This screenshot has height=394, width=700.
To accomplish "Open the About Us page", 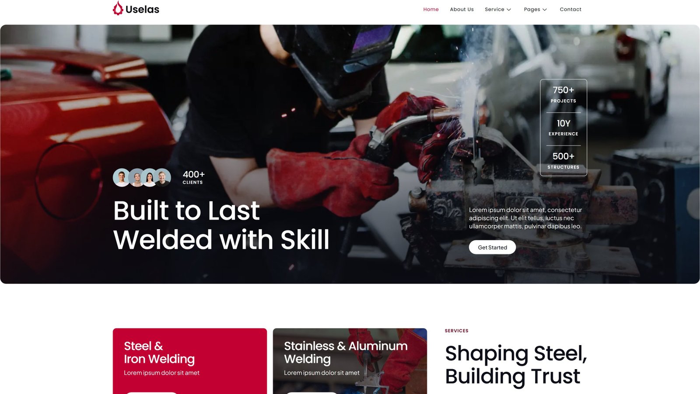I will 462,9.
